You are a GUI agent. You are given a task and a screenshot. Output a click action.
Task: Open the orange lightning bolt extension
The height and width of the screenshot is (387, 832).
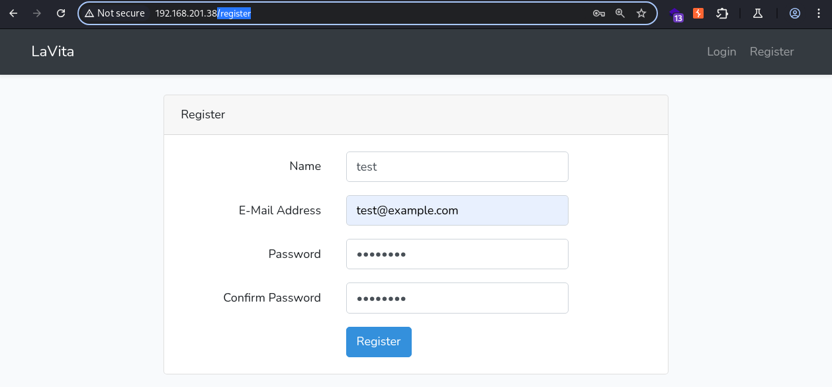point(698,13)
